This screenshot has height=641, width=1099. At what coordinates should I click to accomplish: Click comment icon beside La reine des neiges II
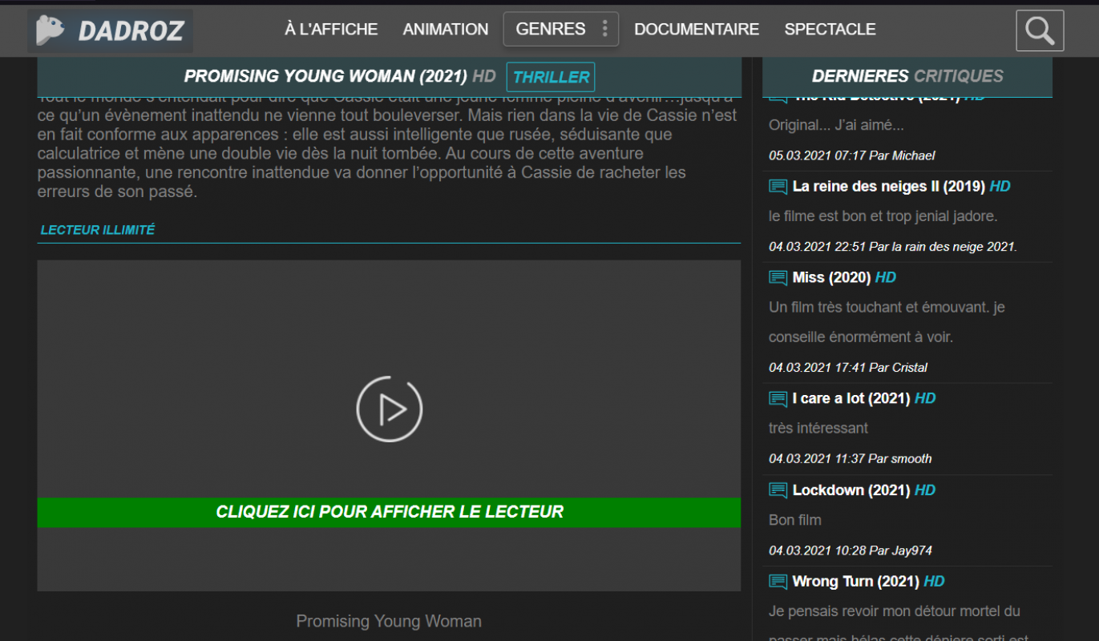tap(778, 187)
